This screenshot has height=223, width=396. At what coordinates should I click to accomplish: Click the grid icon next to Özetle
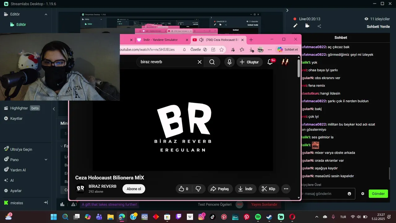[x=213, y=50]
